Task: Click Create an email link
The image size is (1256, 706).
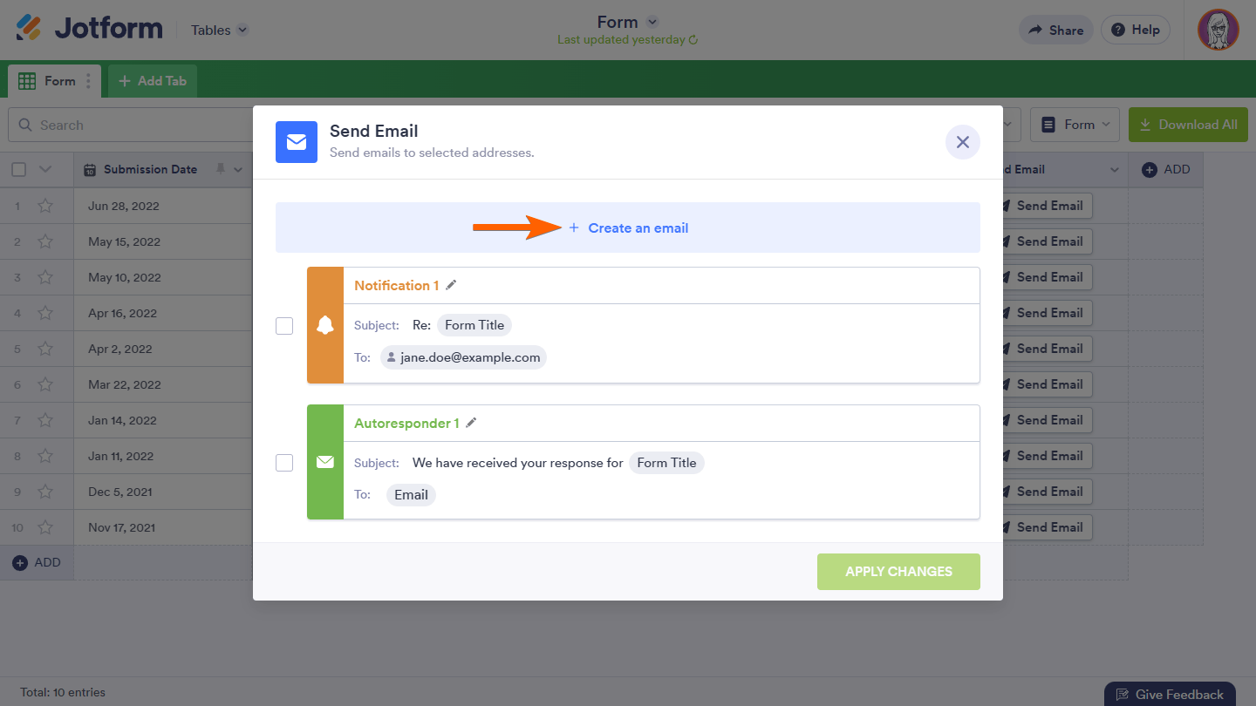Action: 638,228
